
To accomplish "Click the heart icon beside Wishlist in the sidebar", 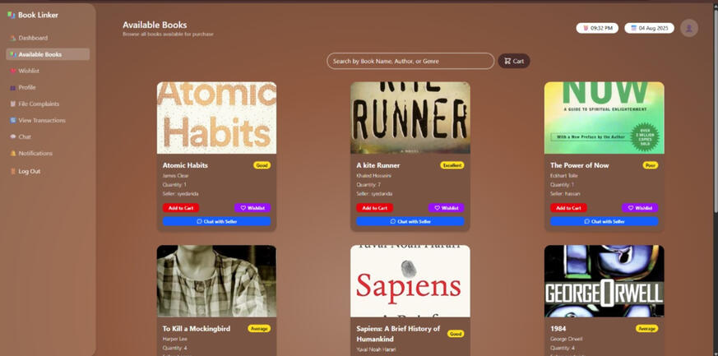I will click(13, 71).
